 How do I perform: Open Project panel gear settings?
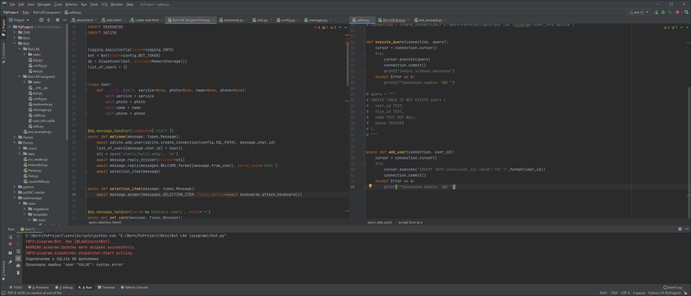57,20
